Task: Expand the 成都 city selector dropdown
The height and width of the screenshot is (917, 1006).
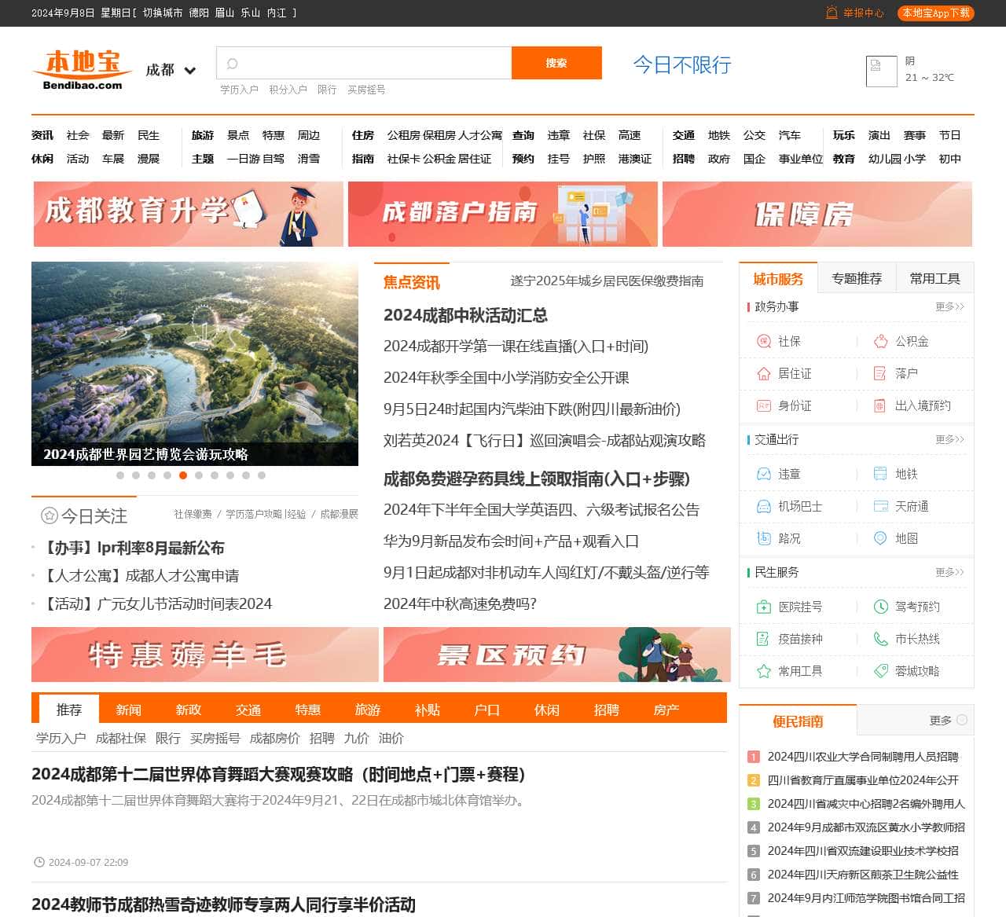Action: (x=189, y=71)
